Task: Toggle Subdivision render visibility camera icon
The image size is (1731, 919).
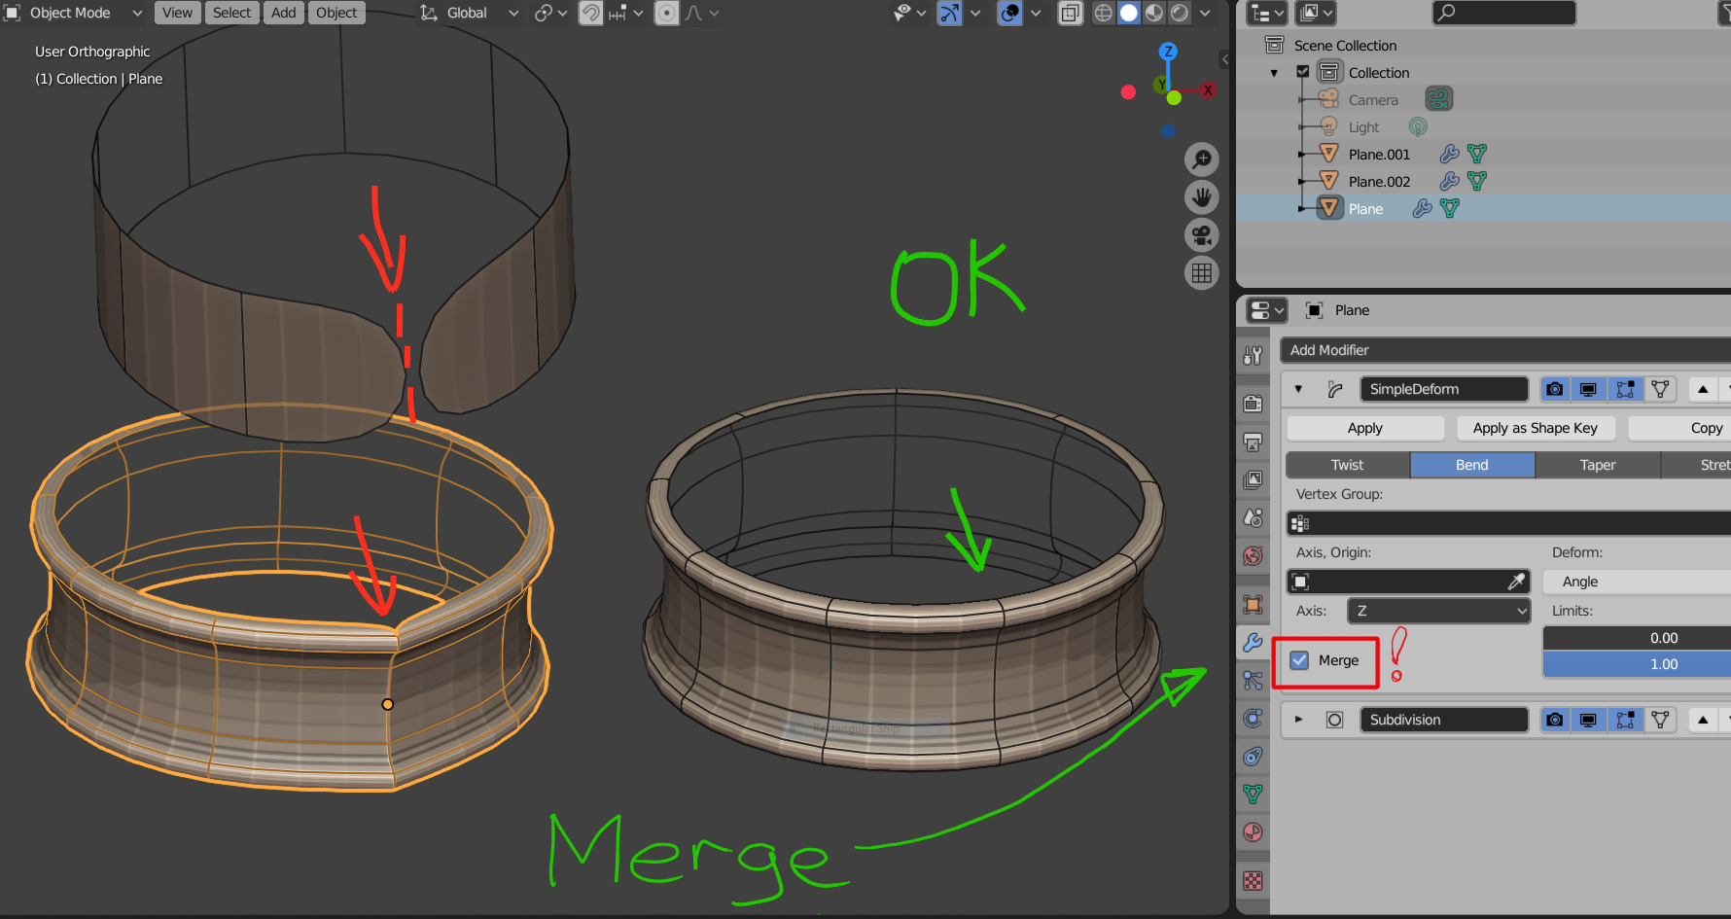Action: (x=1555, y=720)
